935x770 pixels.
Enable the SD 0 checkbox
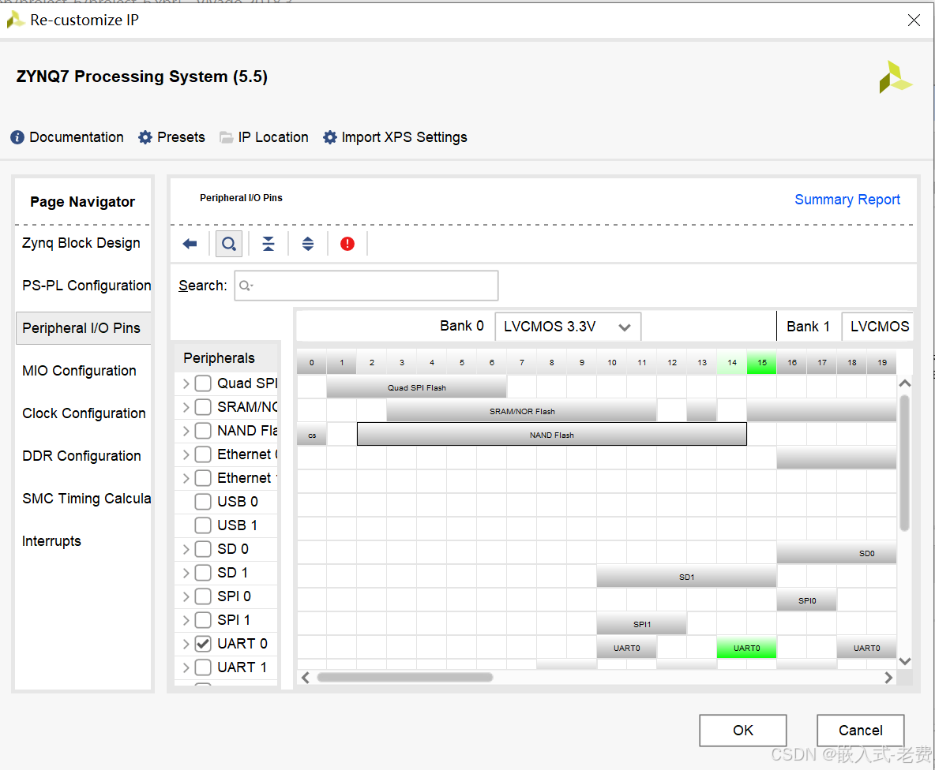click(203, 549)
